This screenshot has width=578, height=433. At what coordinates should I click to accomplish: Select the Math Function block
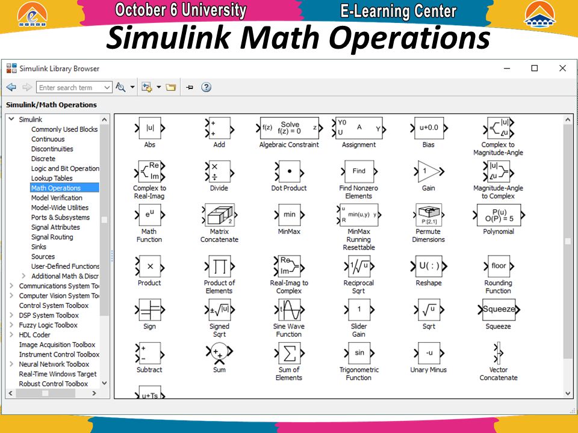coord(150,215)
